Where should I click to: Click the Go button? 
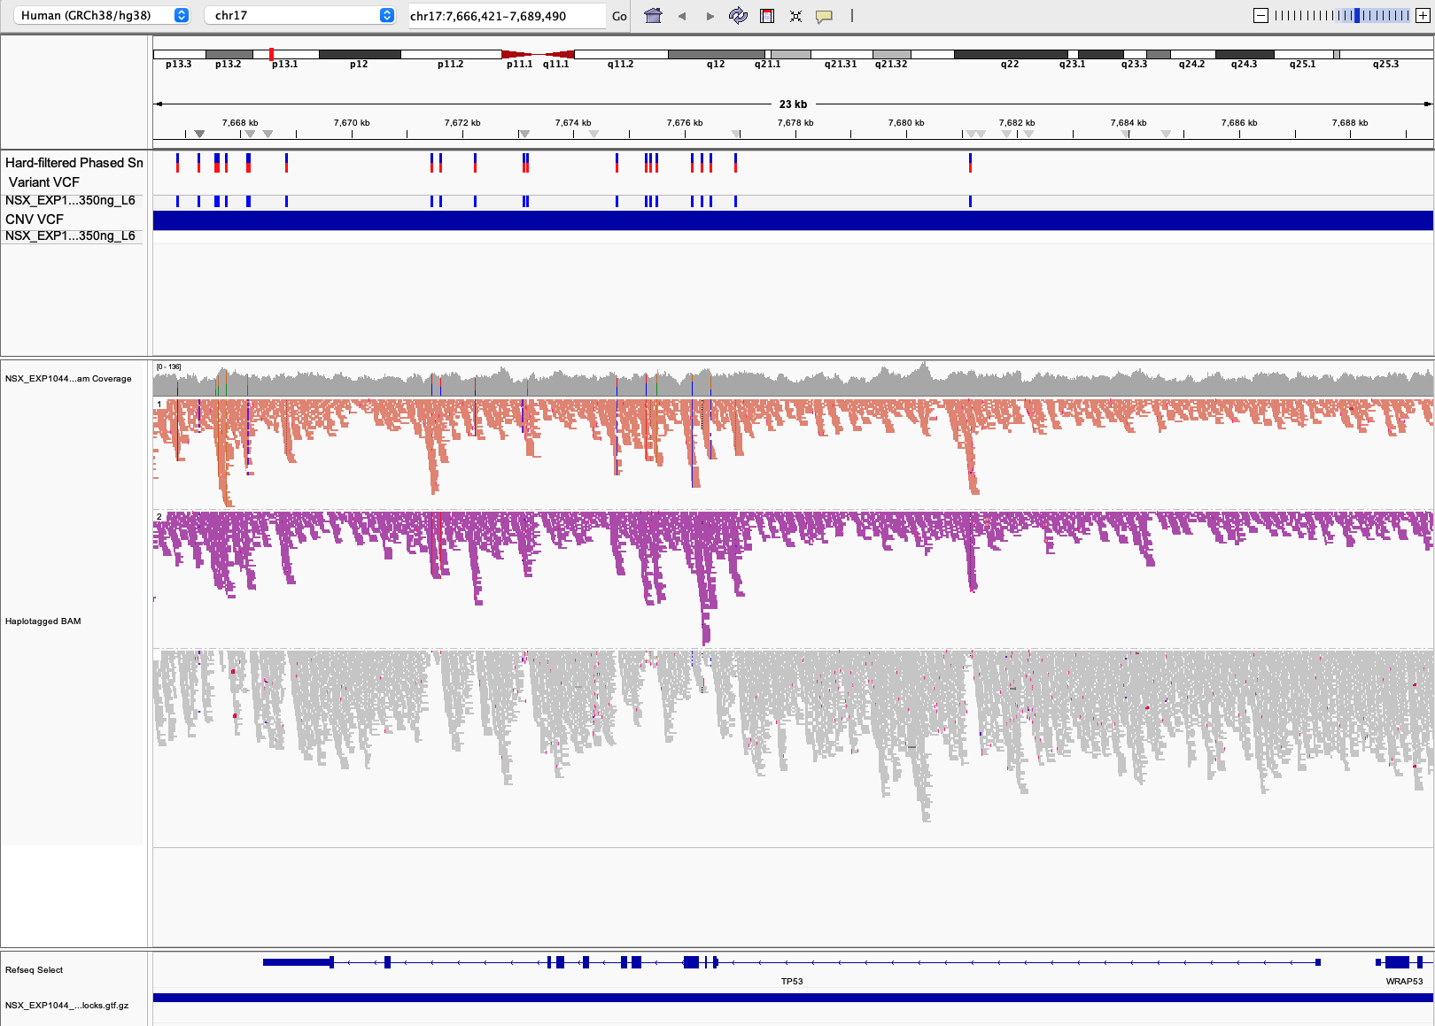(x=619, y=16)
